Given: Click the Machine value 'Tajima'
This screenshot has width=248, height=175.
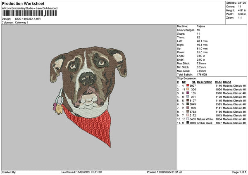Looking at the screenshot, I should coord(201,26).
